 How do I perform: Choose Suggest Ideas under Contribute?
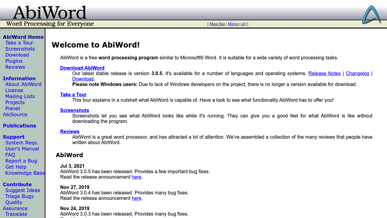(23, 190)
